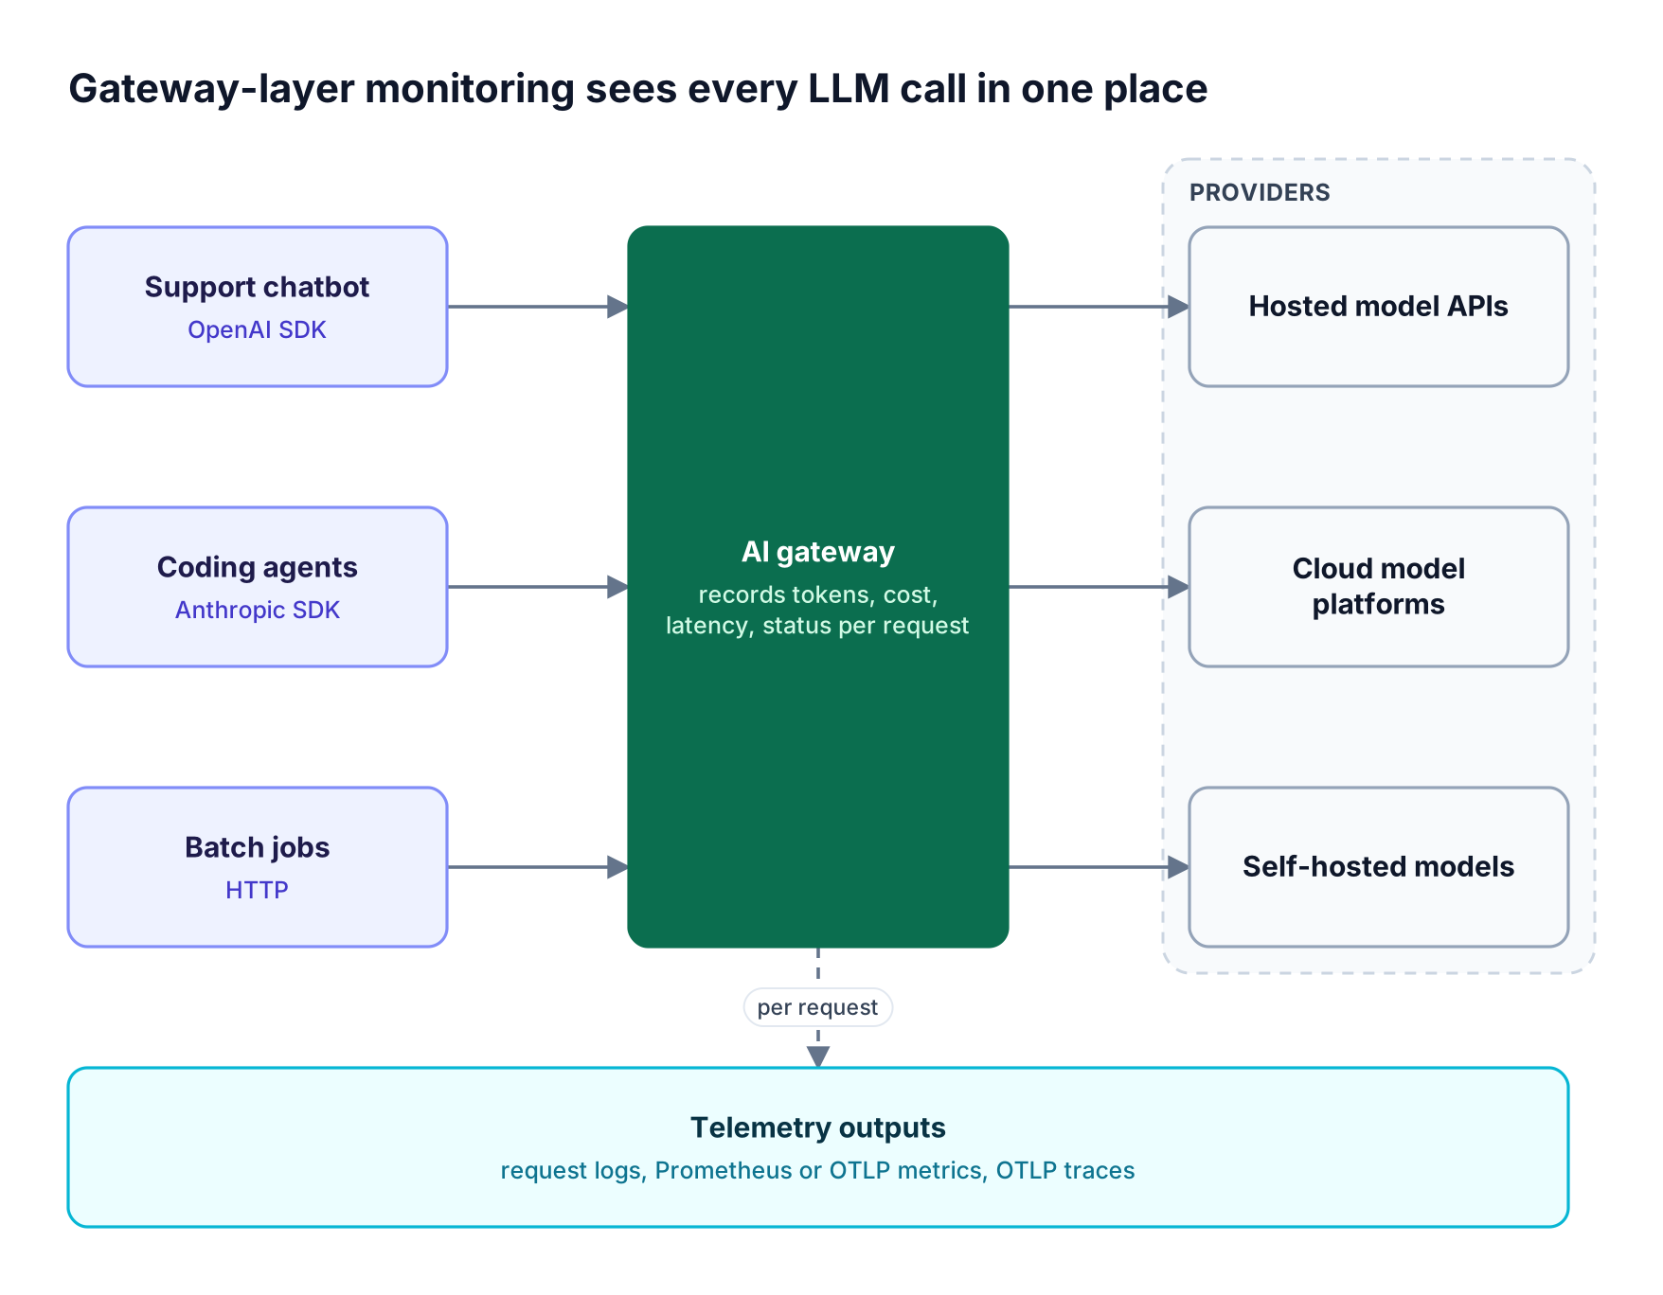Click the records tokens, cost description text
1663x1295 pixels.
click(x=817, y=610)
